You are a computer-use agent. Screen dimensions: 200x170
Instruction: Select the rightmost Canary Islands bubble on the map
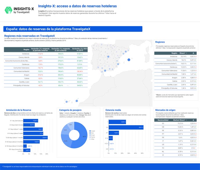pyautogui.click(x=77, y=101)
